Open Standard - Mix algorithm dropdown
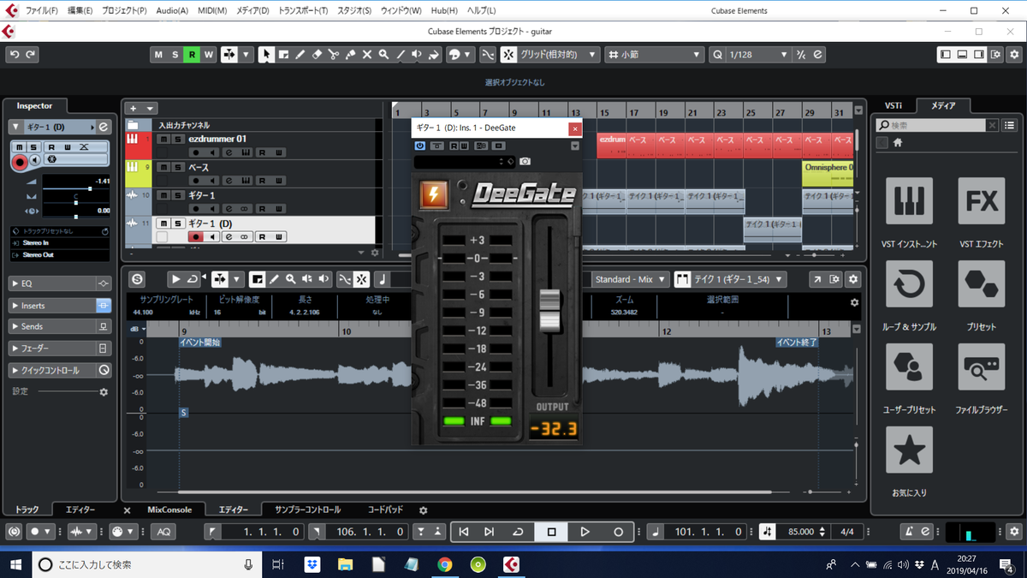This screenshot has width=1027, height=578. (x=630, y=279)
